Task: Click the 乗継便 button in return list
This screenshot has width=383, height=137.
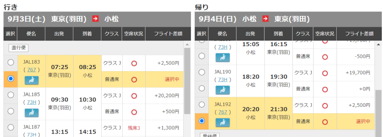Action: pyautogui.click(x=209, y=135)
